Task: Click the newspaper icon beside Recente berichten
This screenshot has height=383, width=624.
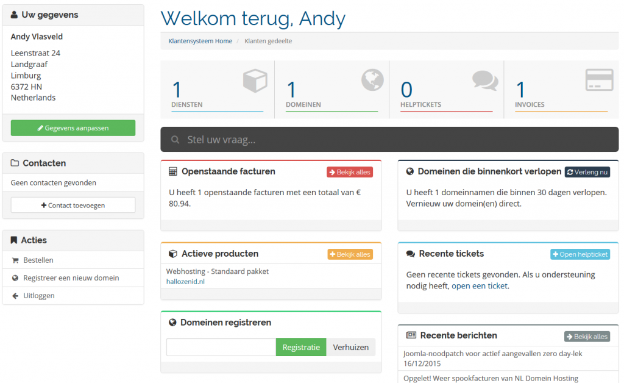Action: pyautogui.click(x=411, y=335)
